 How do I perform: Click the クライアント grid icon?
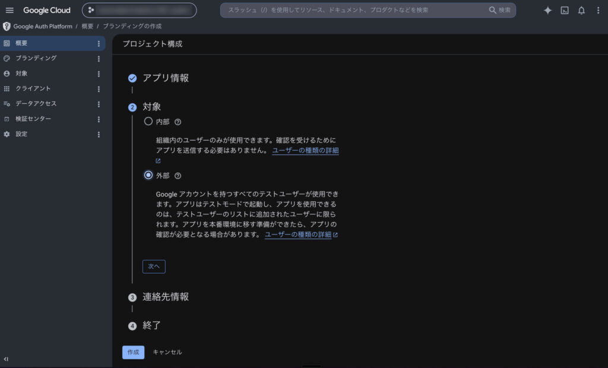click(7, 89)
